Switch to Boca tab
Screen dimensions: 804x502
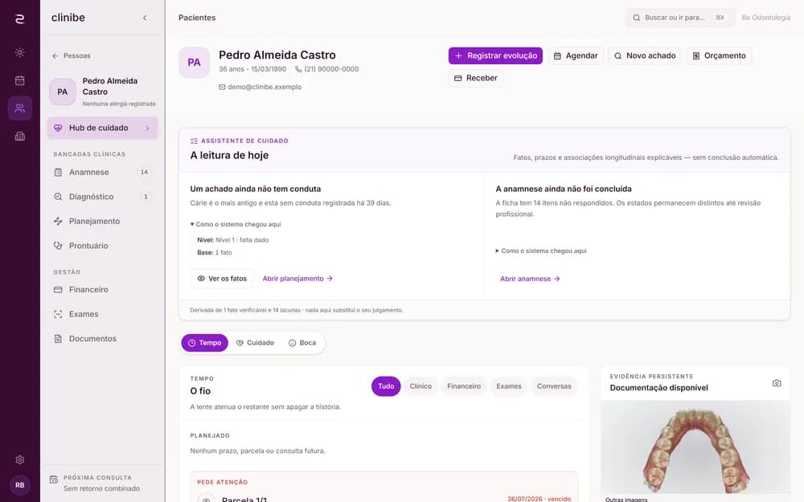tap(302, 343)
